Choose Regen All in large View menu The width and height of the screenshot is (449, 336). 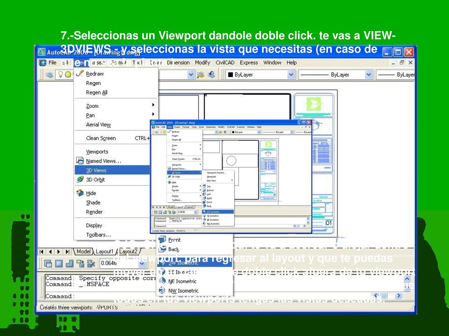[x=96, y=93]
